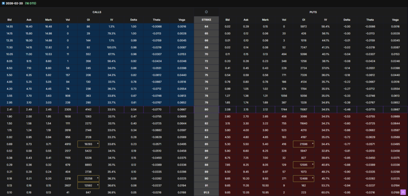Collapse the 2026-02-20 expiration section
Screen dimensions: 408x196
[x=4, y=2]
